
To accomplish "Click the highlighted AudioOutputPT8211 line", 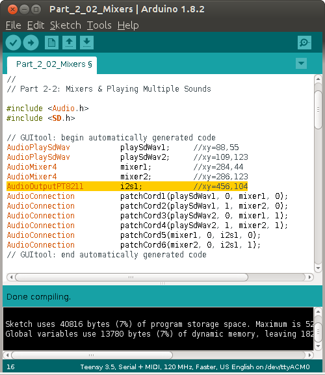I will [127, 187].
